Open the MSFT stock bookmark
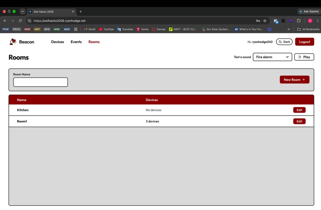321x210 pixels. (183, 30)
